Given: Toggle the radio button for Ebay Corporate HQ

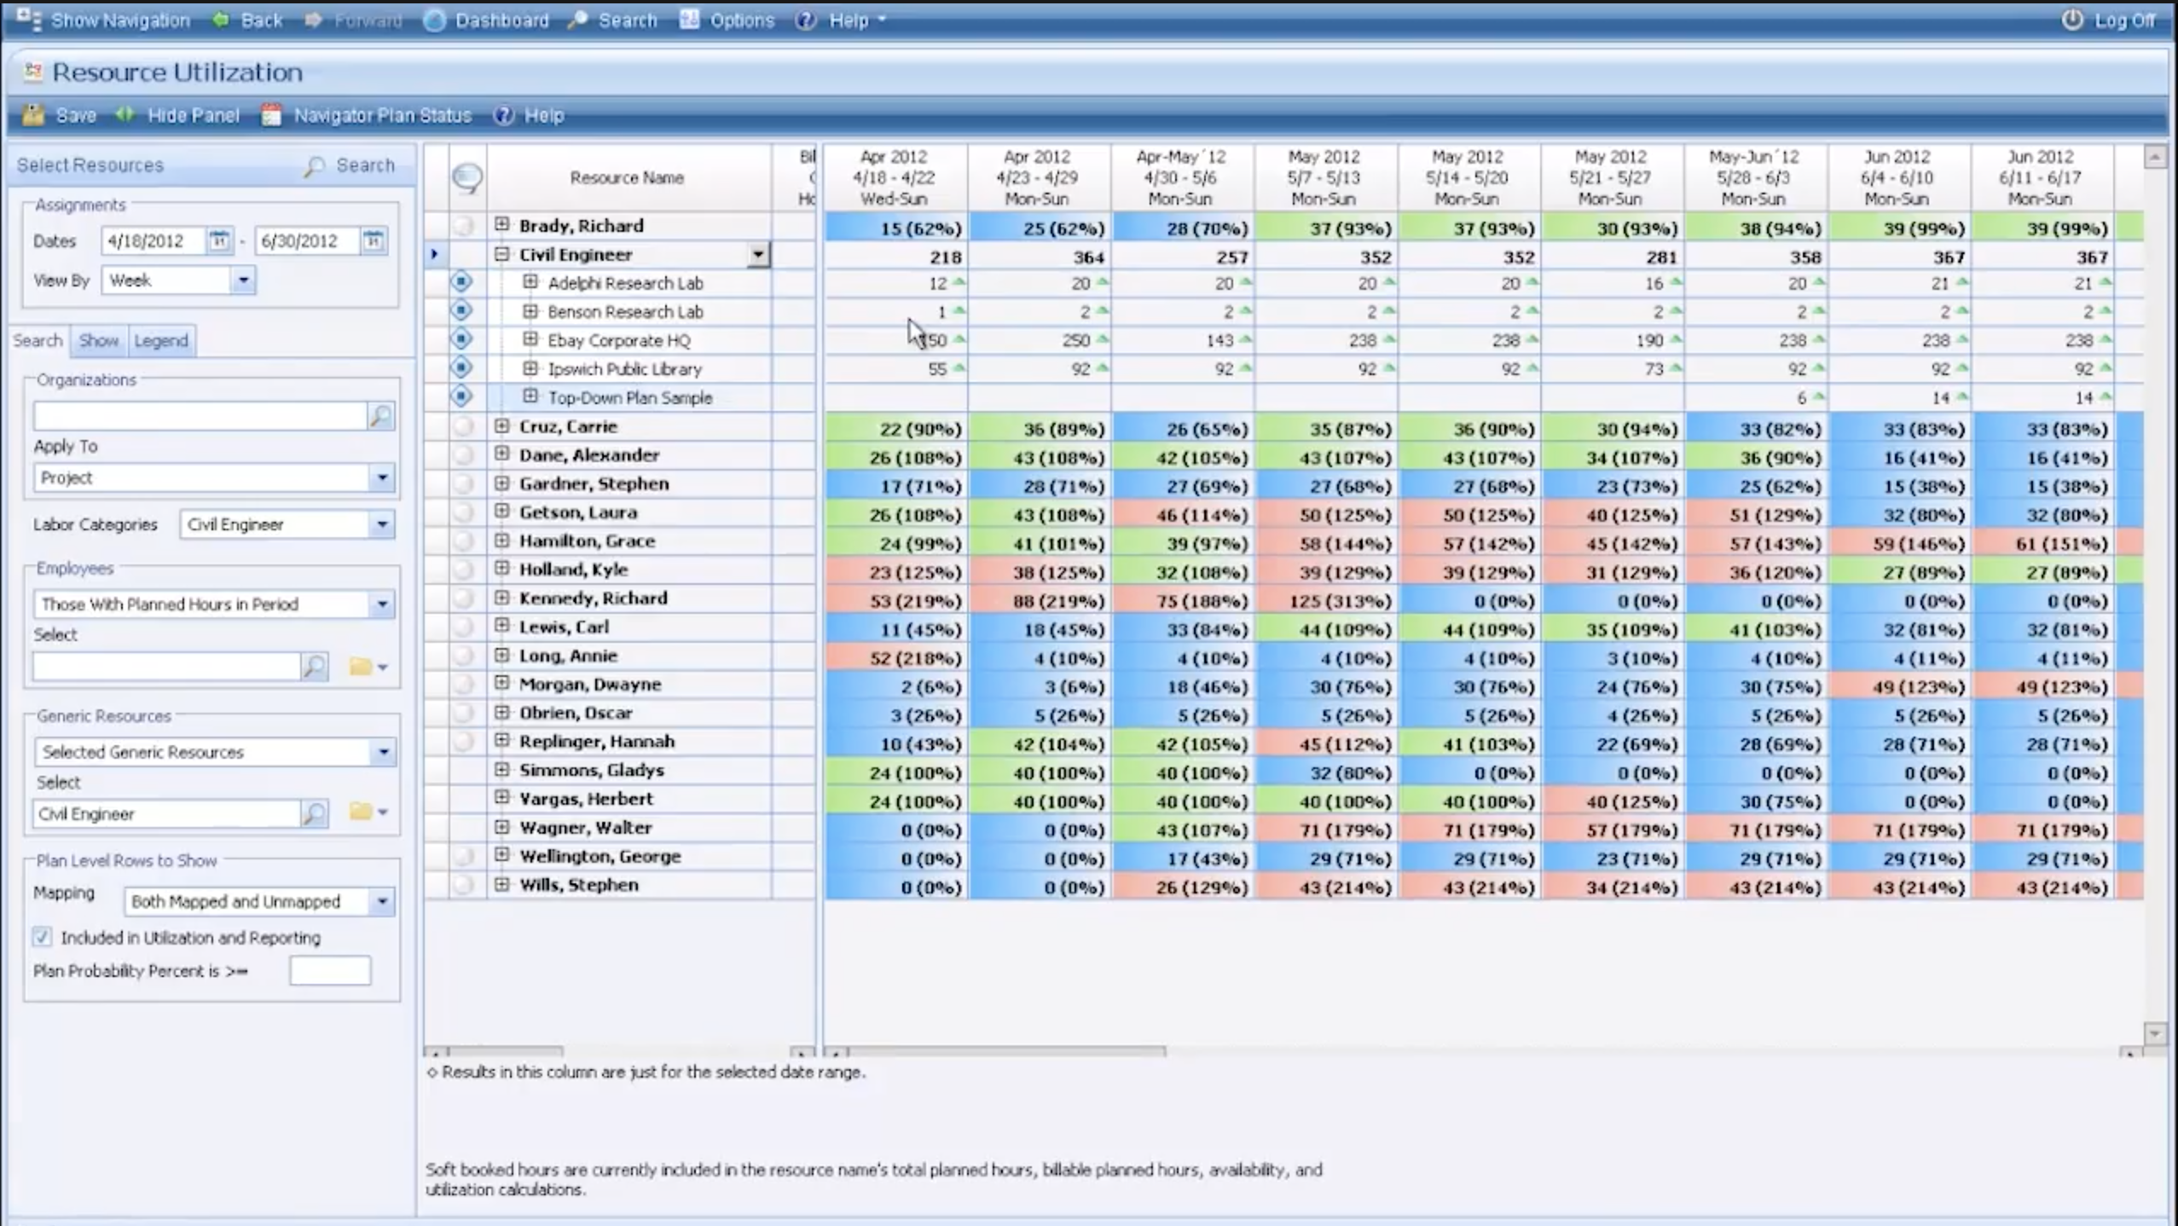Looking at the screenshot, I should click(x=461, y=338).
